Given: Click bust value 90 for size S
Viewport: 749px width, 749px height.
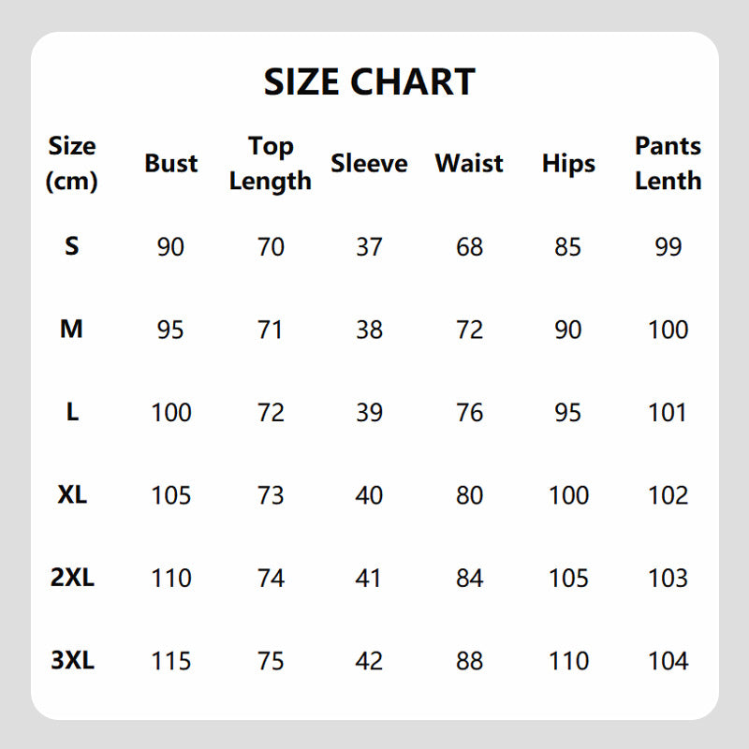Looking at the screenshot, I should pos(171,247).
